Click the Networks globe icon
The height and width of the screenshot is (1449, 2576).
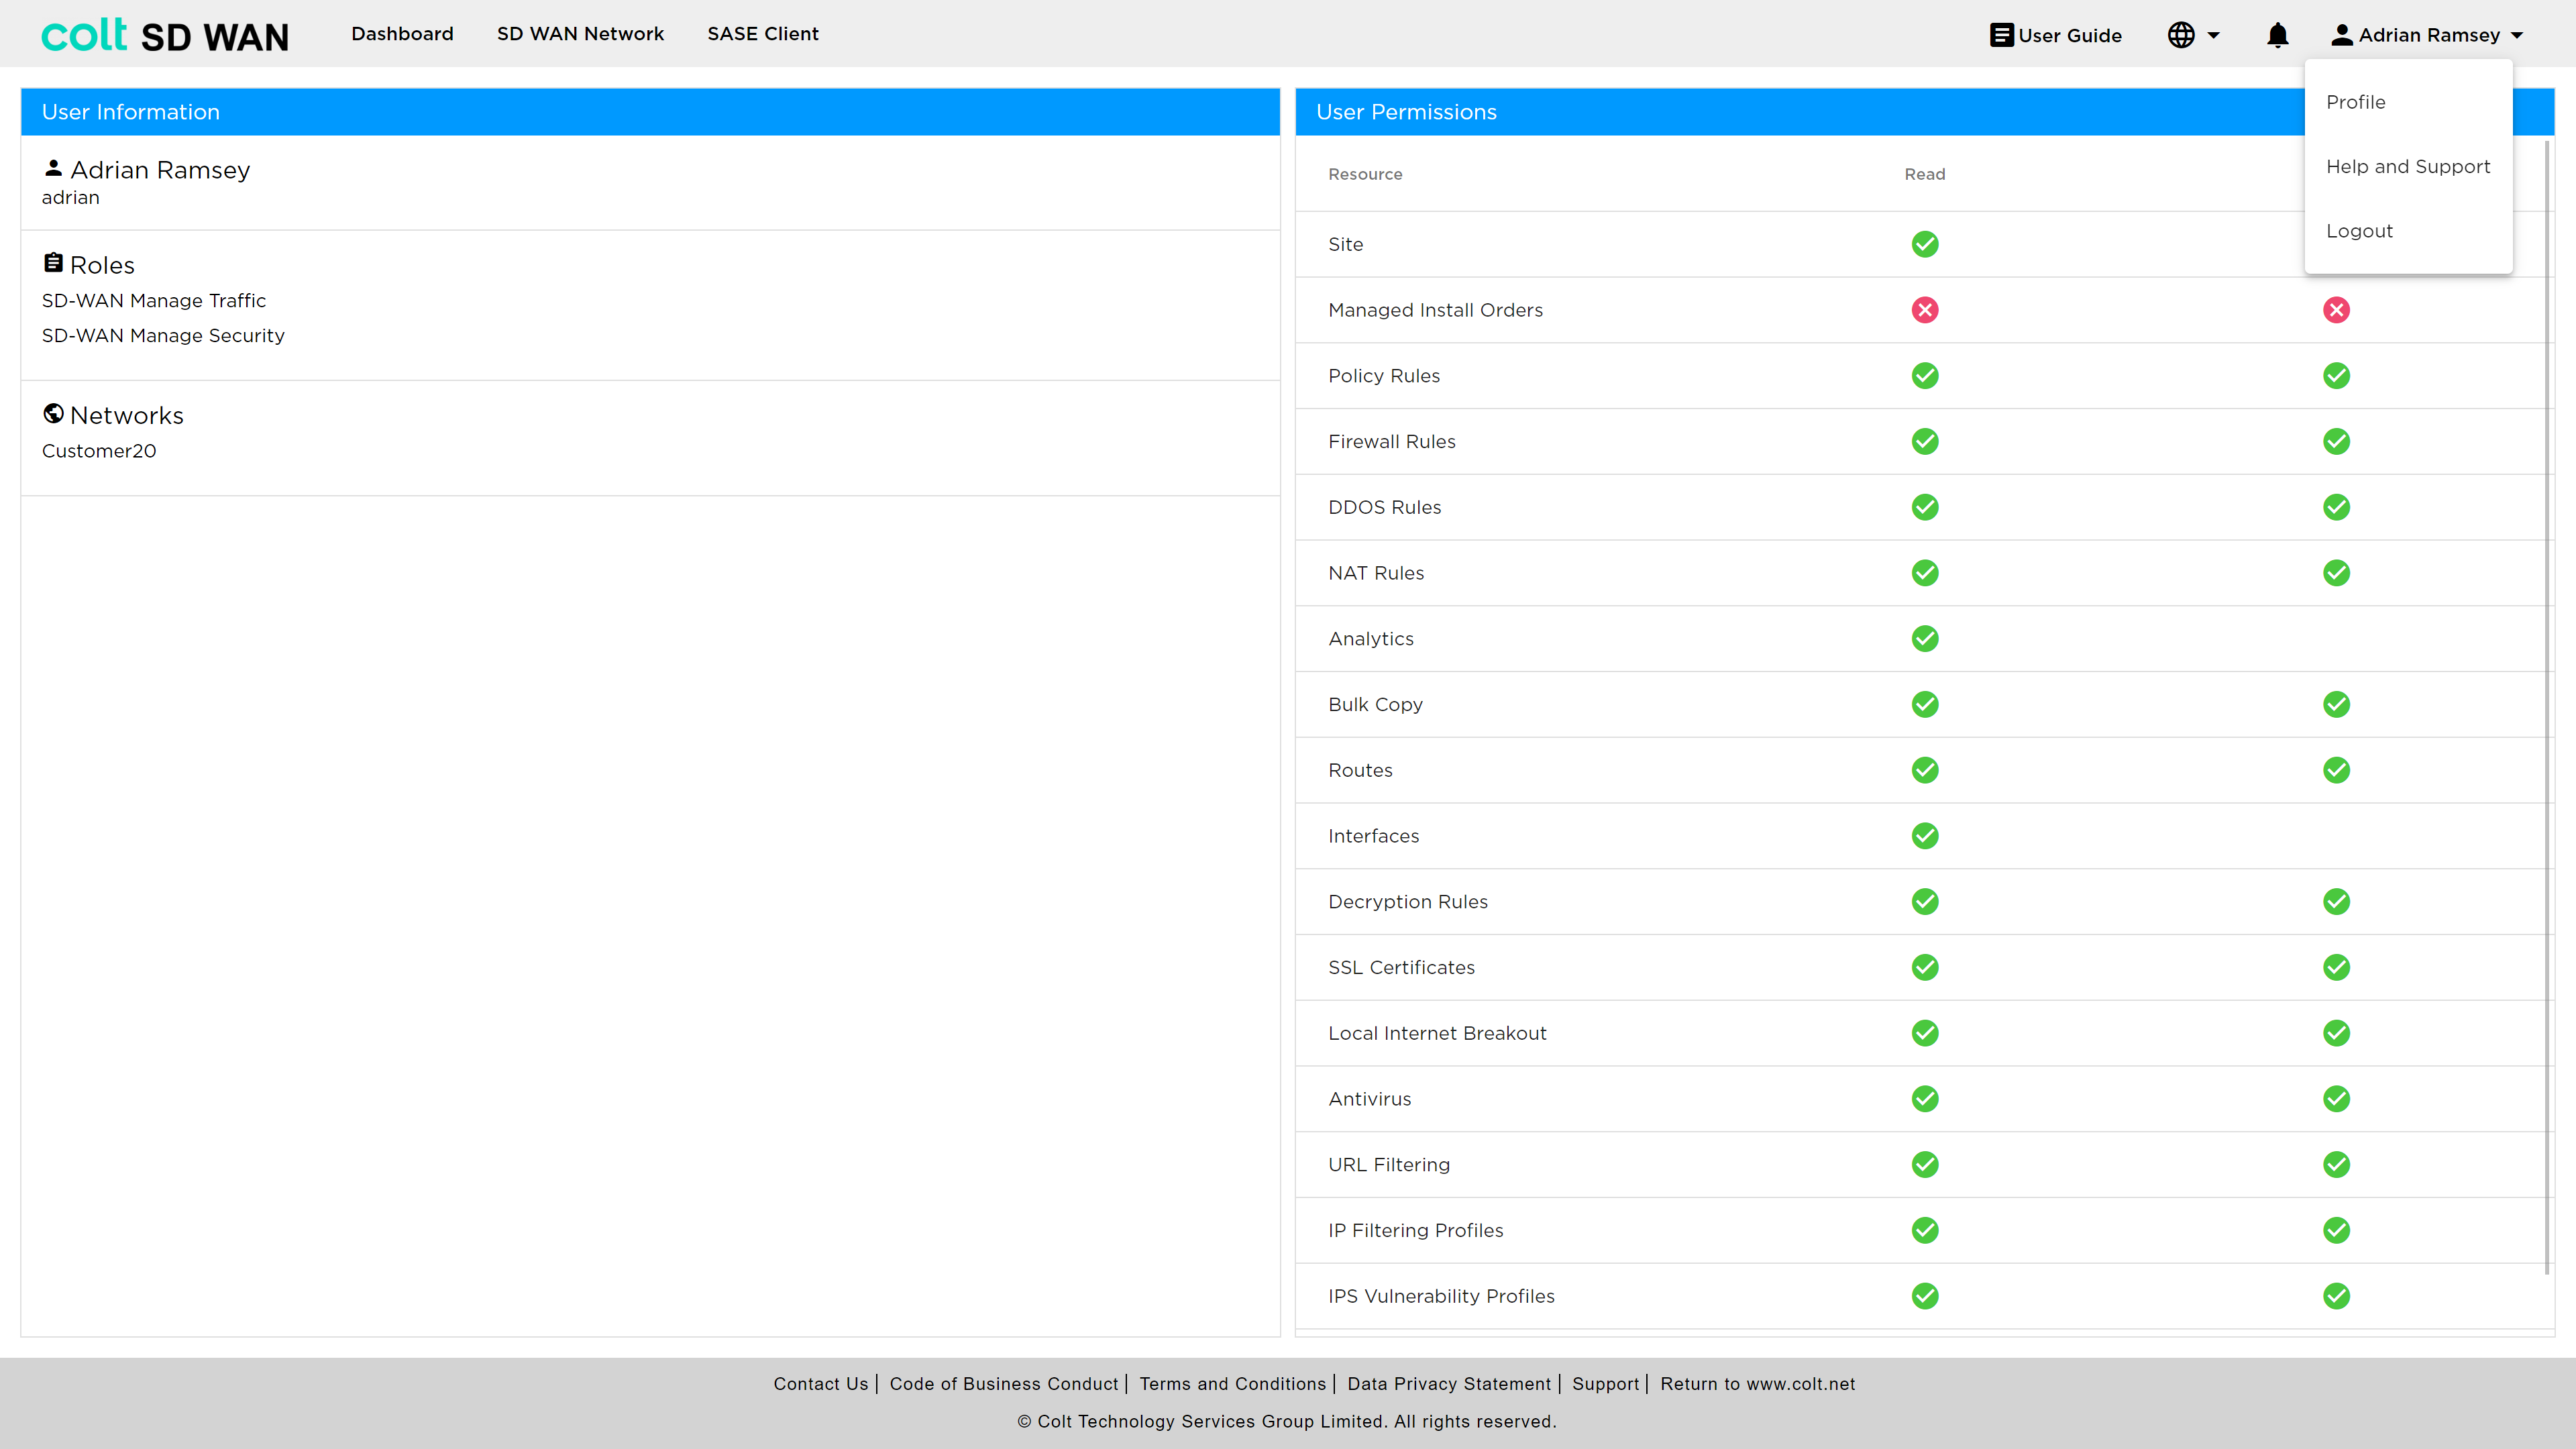pos(54,413)
